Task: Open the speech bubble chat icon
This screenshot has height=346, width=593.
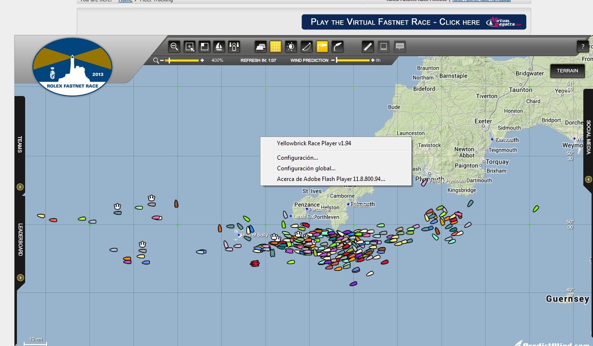Action: click(x=400, y=47)
